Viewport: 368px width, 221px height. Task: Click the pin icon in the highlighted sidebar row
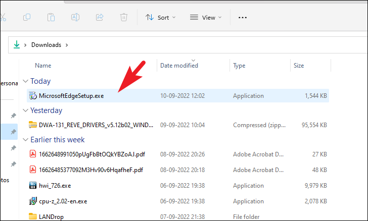click(x=13, y=132)
